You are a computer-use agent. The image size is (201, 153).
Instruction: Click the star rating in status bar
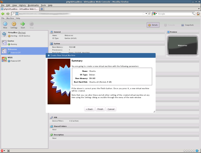pos(189,151)
